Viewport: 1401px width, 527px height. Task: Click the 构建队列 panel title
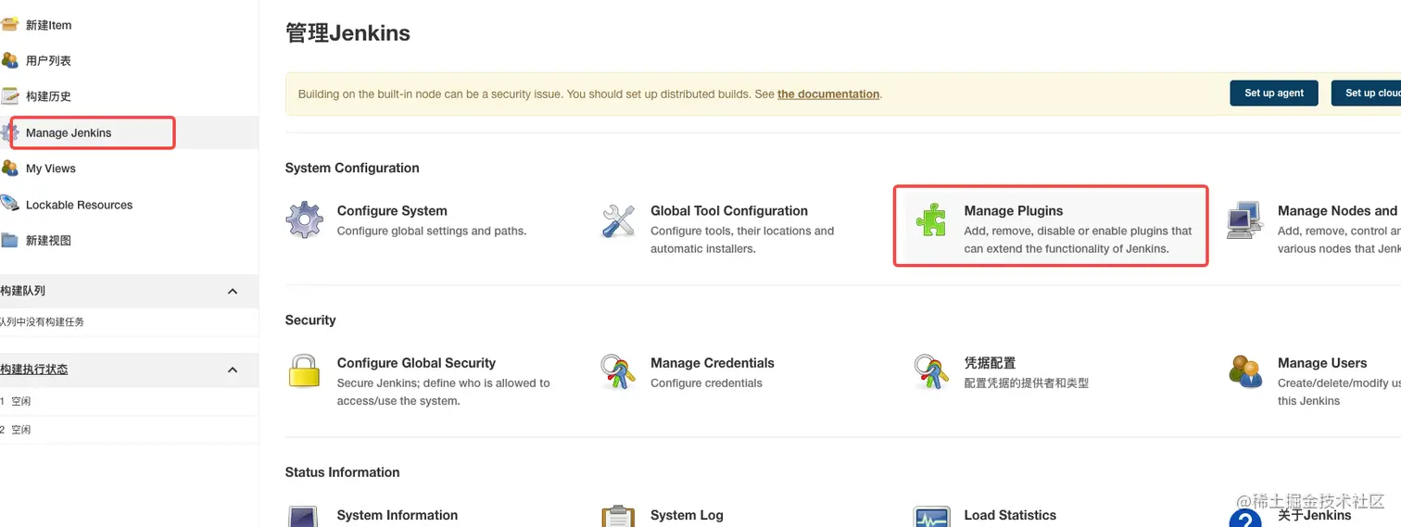(23, 291)
